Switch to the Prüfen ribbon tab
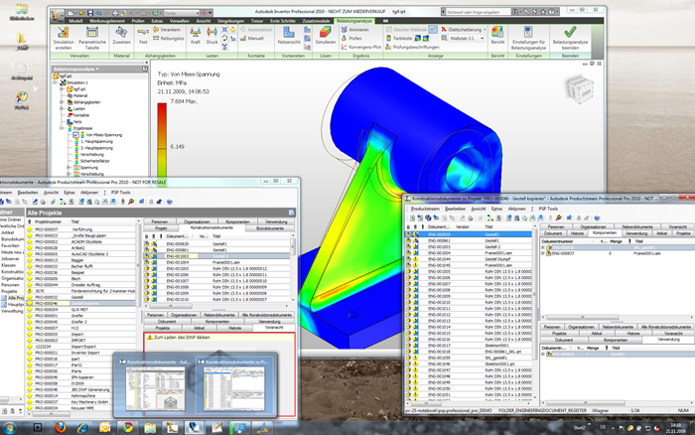695x435 pixels. click(x=138, y=21)
